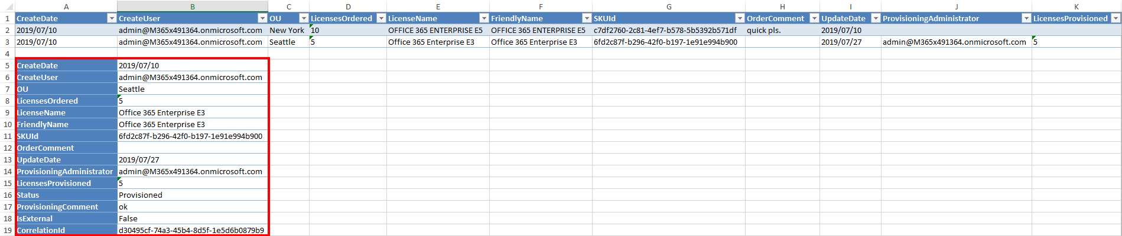Open the FriendlyName filter dropdown
Screen dimensions: 1122x236
coord(587,18)
